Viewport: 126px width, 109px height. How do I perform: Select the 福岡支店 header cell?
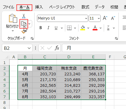click(45, 68)
